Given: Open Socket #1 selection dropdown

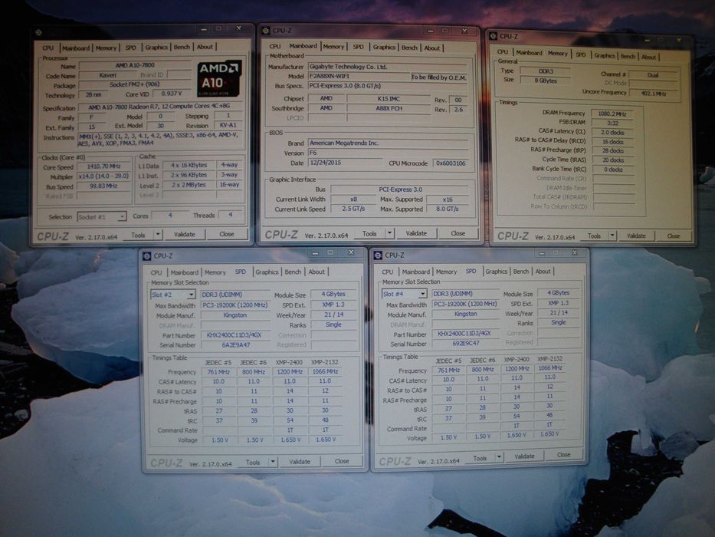Looking at the screenshot, I should point(102,217).
